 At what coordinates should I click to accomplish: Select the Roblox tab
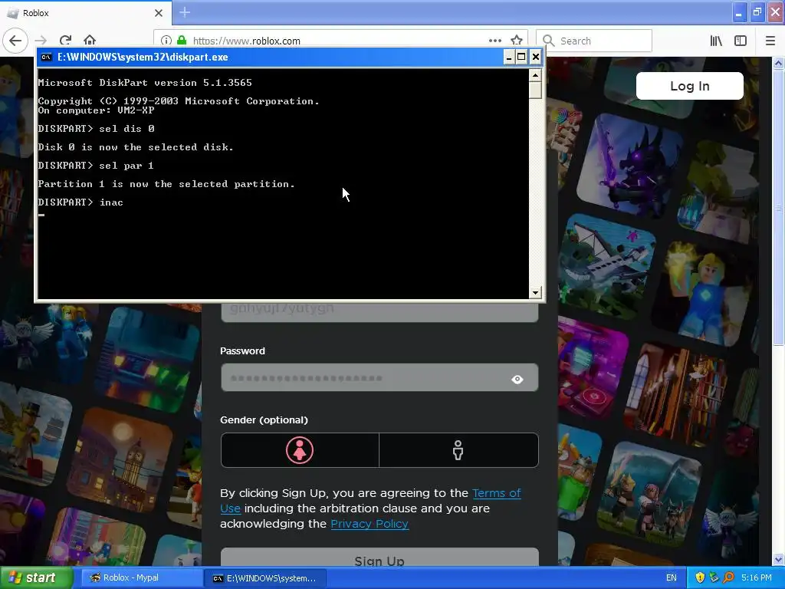(x=86, y=13)
